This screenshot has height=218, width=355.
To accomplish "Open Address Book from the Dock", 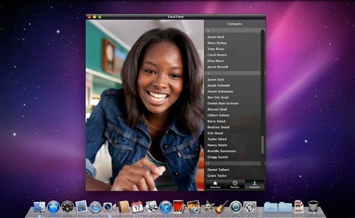I will pos(123,207).
